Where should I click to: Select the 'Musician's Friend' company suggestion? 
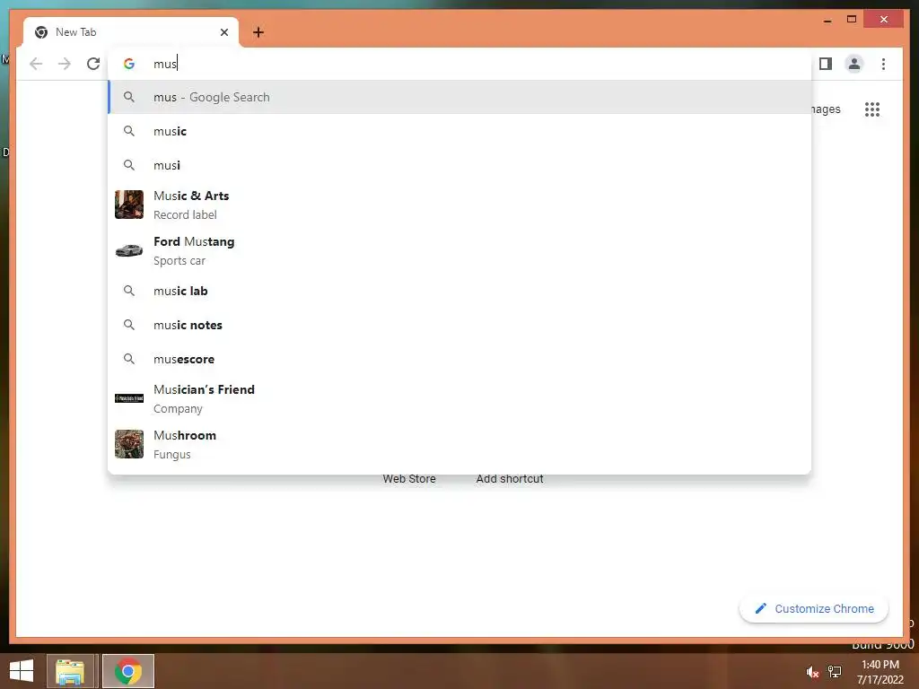click(x=459, y=399)
